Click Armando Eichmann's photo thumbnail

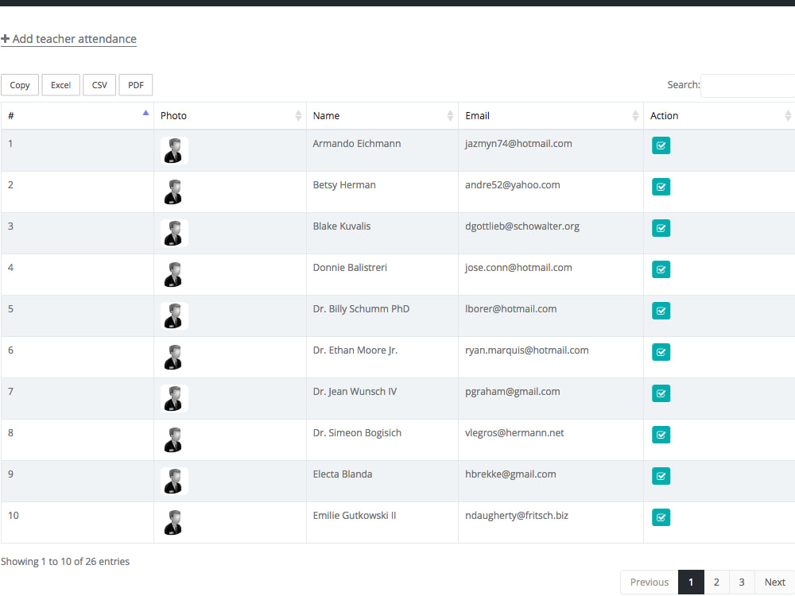pos(173,150)
